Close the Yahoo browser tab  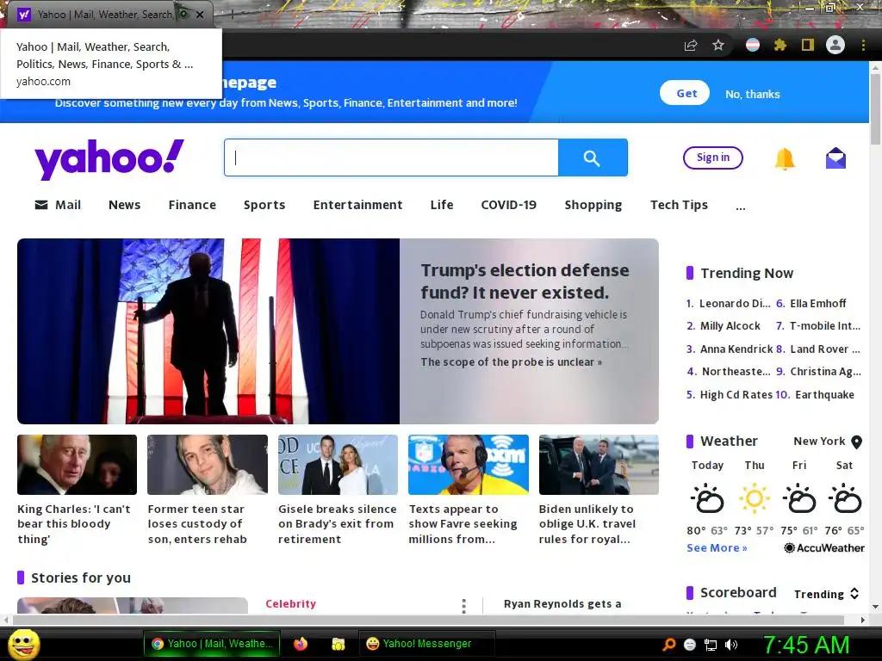[200, 15]
